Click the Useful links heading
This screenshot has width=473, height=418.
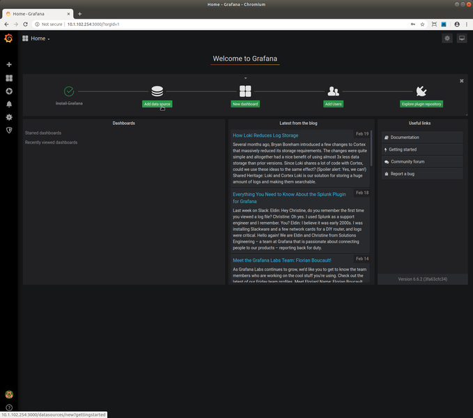(x=419, y=123)
